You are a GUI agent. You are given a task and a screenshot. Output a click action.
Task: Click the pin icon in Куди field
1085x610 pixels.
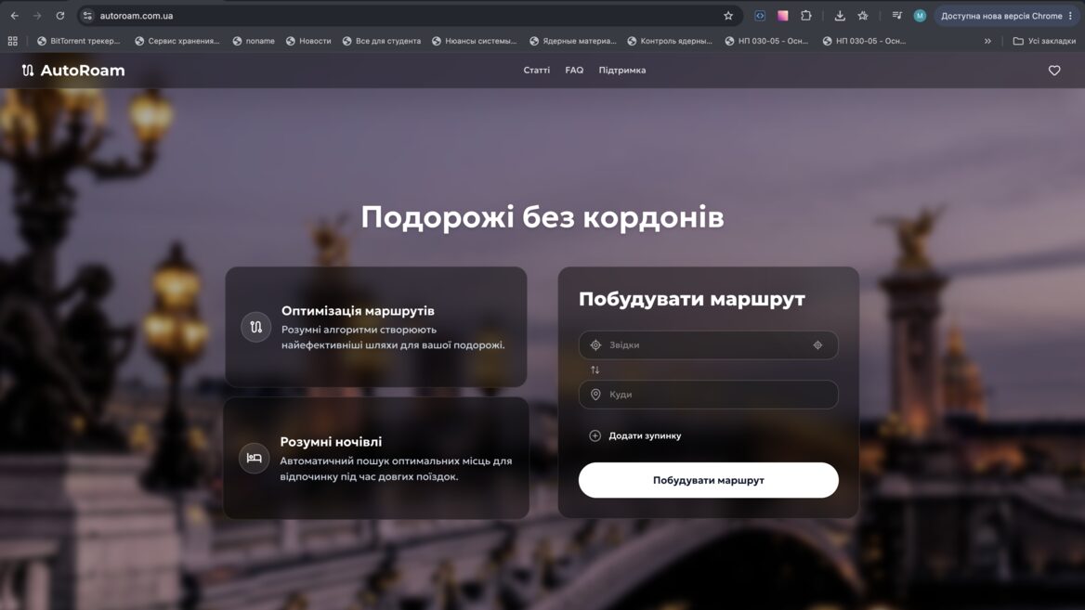pos(595,395)
